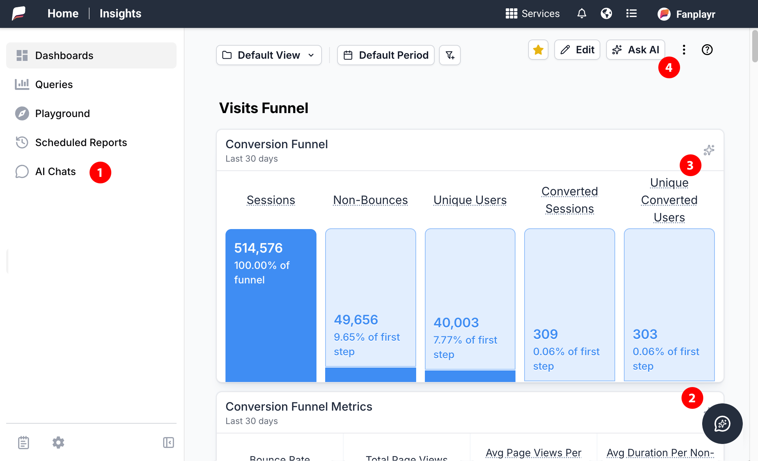
Task: Open the globe language icon
Action: [606, 14]
